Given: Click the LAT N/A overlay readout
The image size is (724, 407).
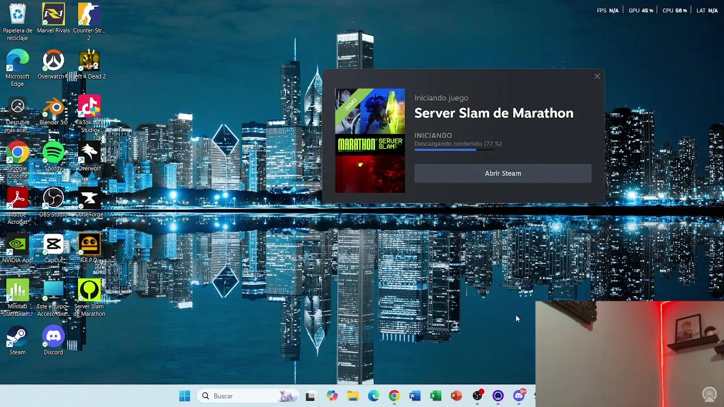Looking at the screenshot, I should 707,11.
